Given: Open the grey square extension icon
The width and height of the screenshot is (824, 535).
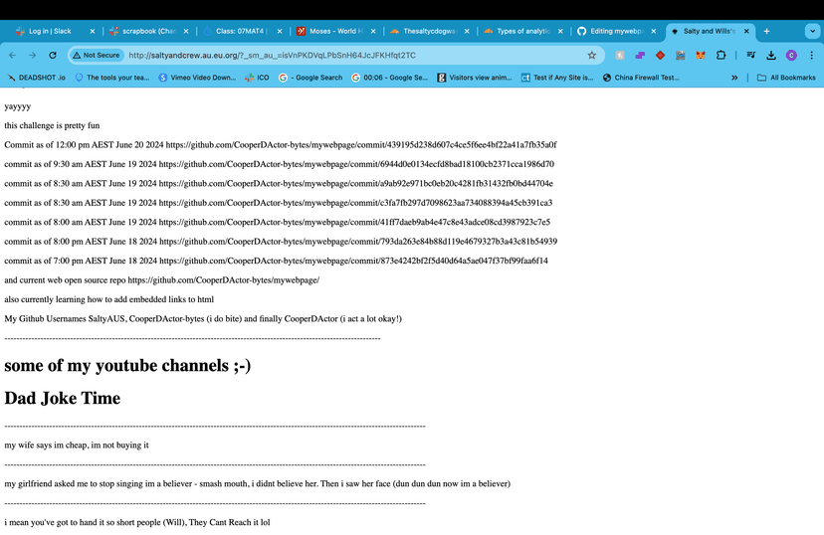Looking at the screenshot, I should tap(620, 55).
